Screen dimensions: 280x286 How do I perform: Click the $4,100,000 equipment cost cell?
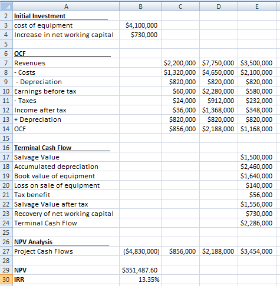pos(140,25)
